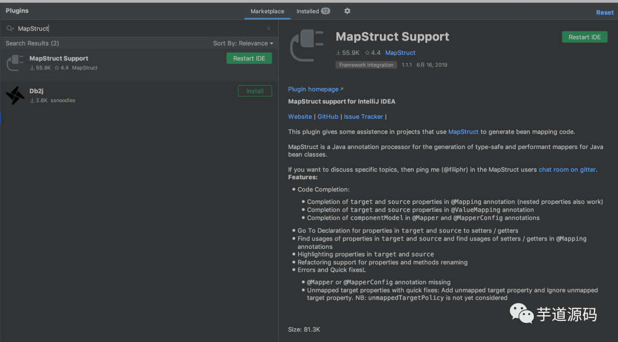Image resolution: width=618 pixels, height=342 pixels.
Task: Switch to the Marketplace tab
Action: (267, 11)
